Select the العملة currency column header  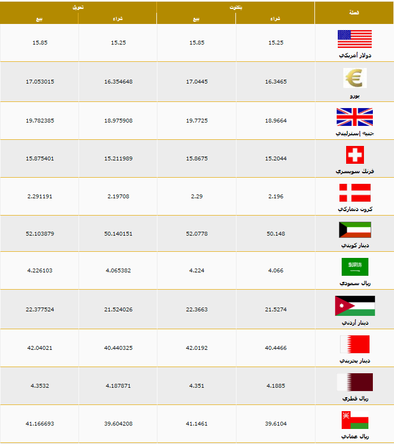[354, 12]
